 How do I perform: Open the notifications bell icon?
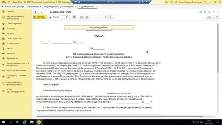(166, 2)
